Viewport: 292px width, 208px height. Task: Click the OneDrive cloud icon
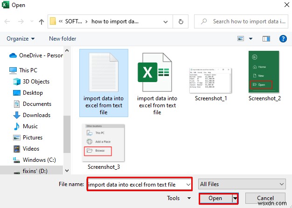pos(13,55)
